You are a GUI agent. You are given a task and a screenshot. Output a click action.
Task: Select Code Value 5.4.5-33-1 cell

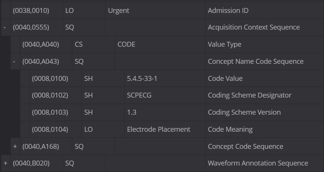[x=165, y=79]
